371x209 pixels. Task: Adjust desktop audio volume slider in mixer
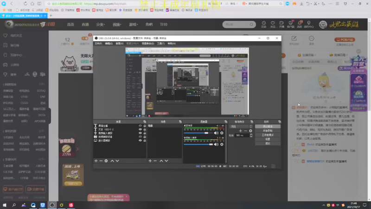click(198, 133)
